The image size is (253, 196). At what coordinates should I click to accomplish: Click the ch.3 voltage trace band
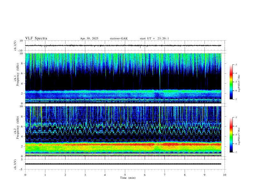click(x=123, y=164)
